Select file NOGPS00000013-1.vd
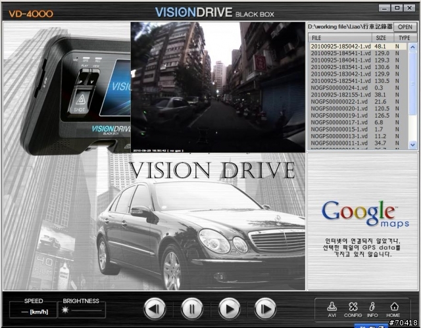The height and width of the screenshot is (328, 421). [x=358, y=136]
